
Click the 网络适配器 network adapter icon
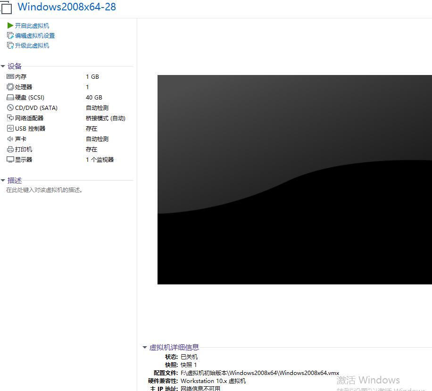coord(10,118)
